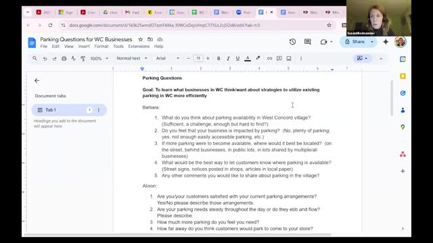Viewport: 433px width, 243px height.
Task: Open the Gemini sparkle icon
Action: coord(386,42)
